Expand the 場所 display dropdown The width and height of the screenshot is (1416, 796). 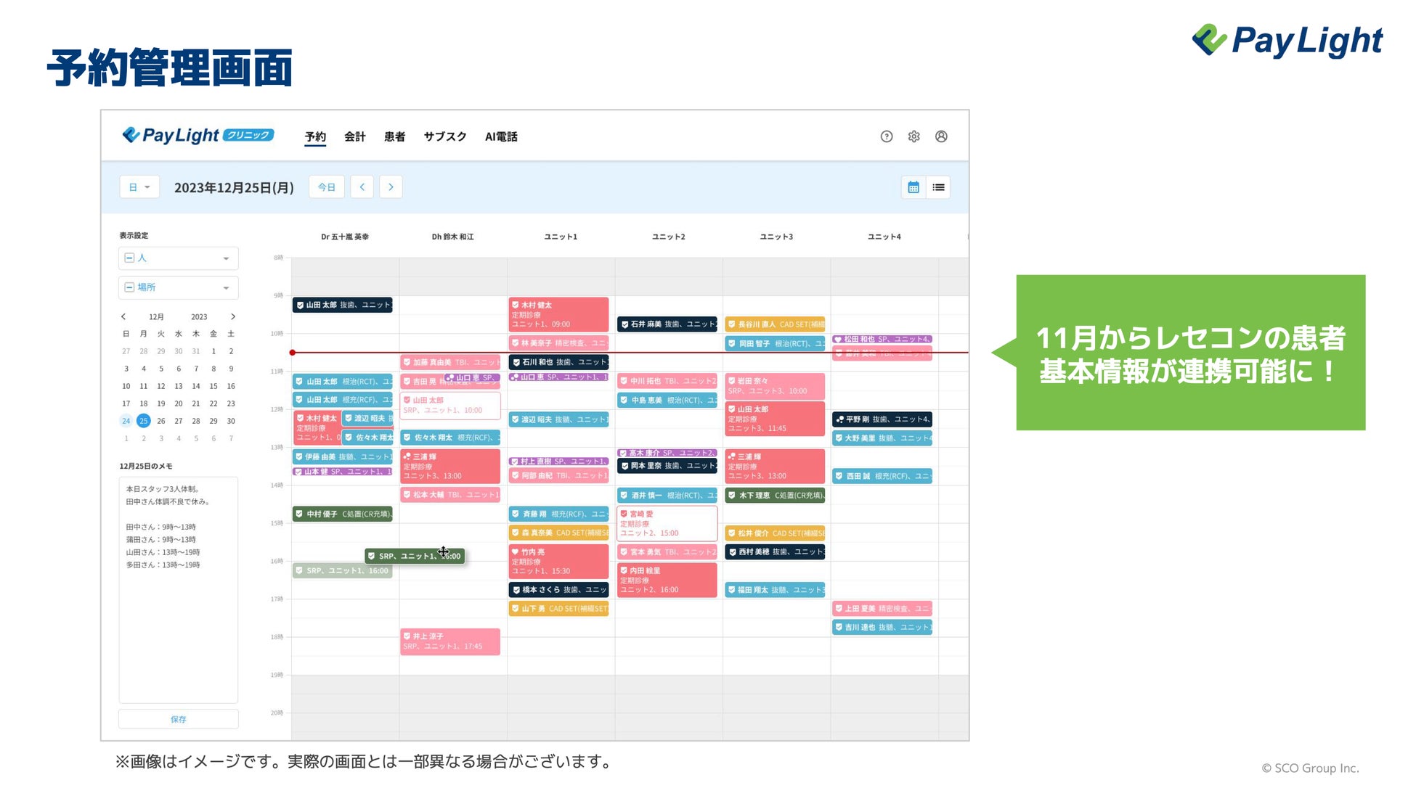[x=226, y=288]
